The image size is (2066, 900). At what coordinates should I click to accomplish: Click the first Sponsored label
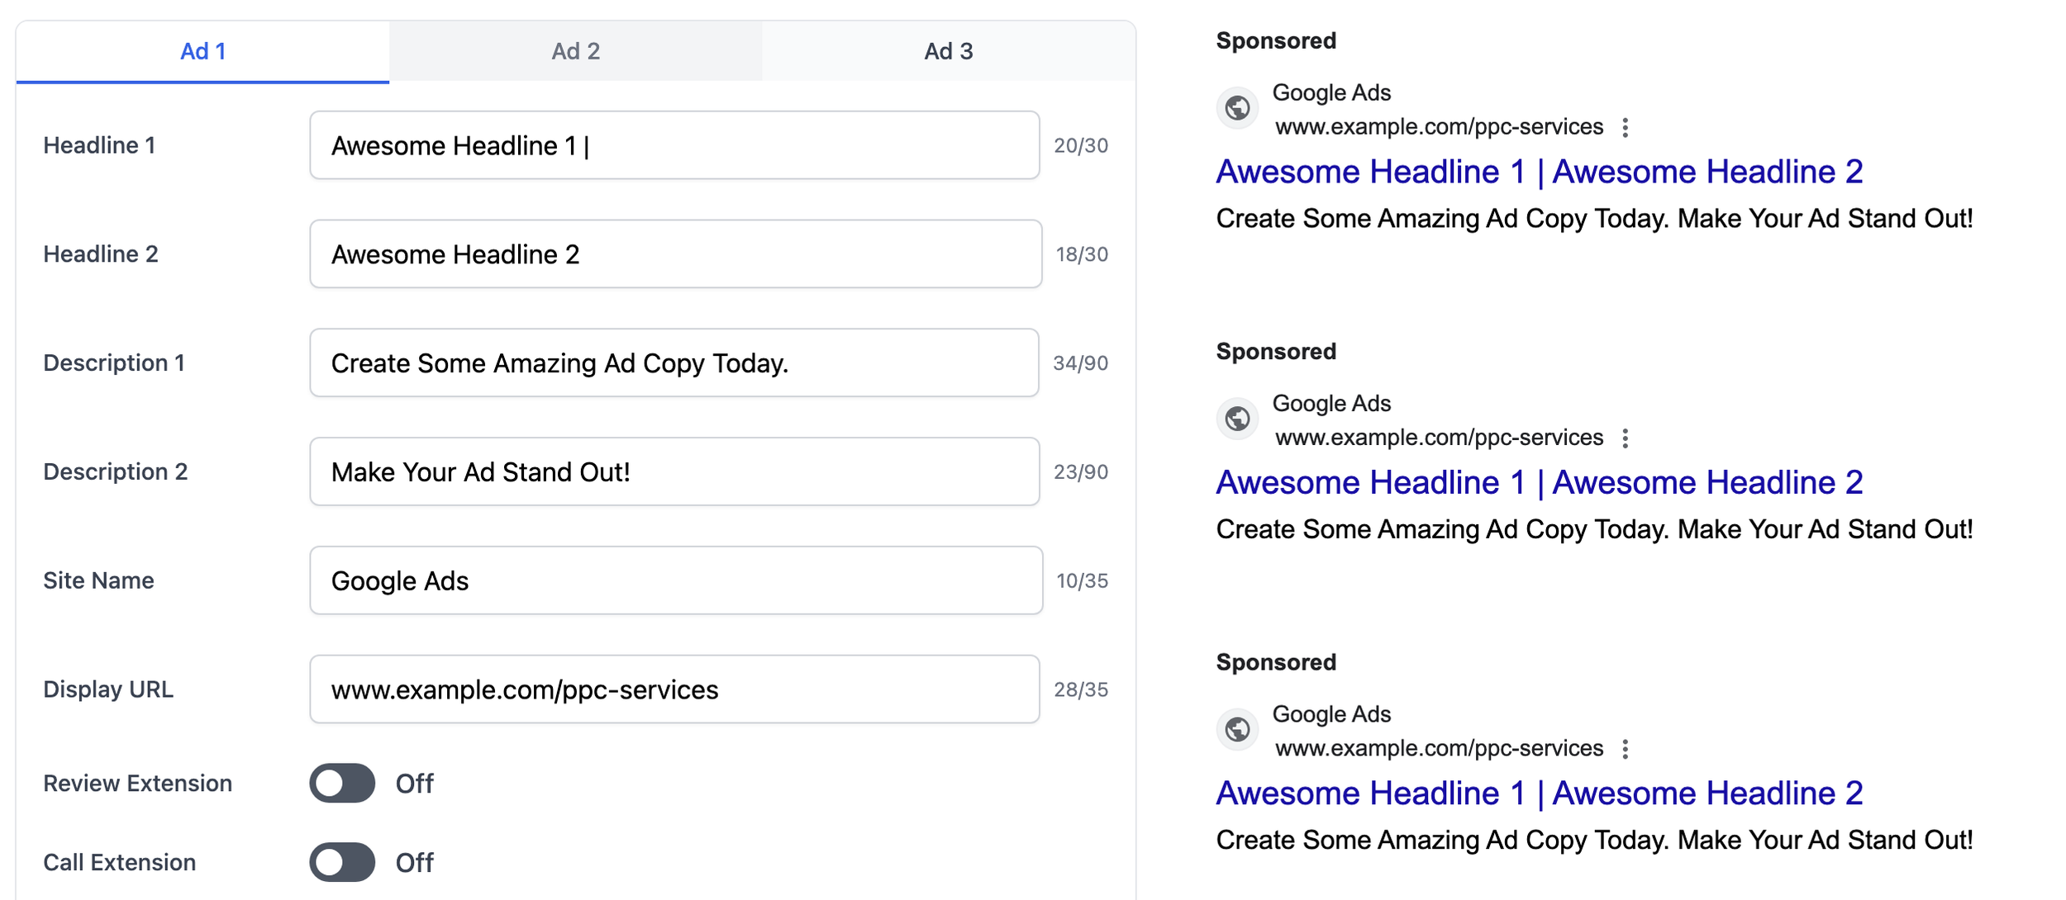(x=1276, y=40)
